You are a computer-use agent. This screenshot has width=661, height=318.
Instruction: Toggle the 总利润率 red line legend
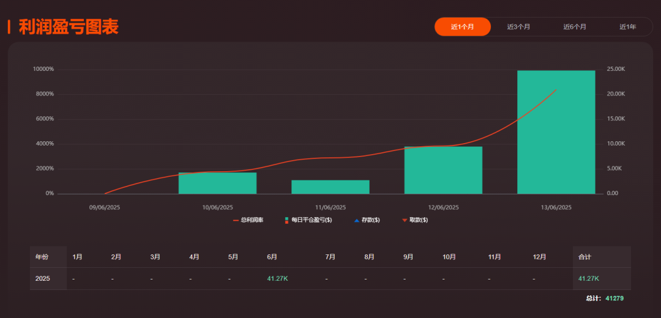248,220
